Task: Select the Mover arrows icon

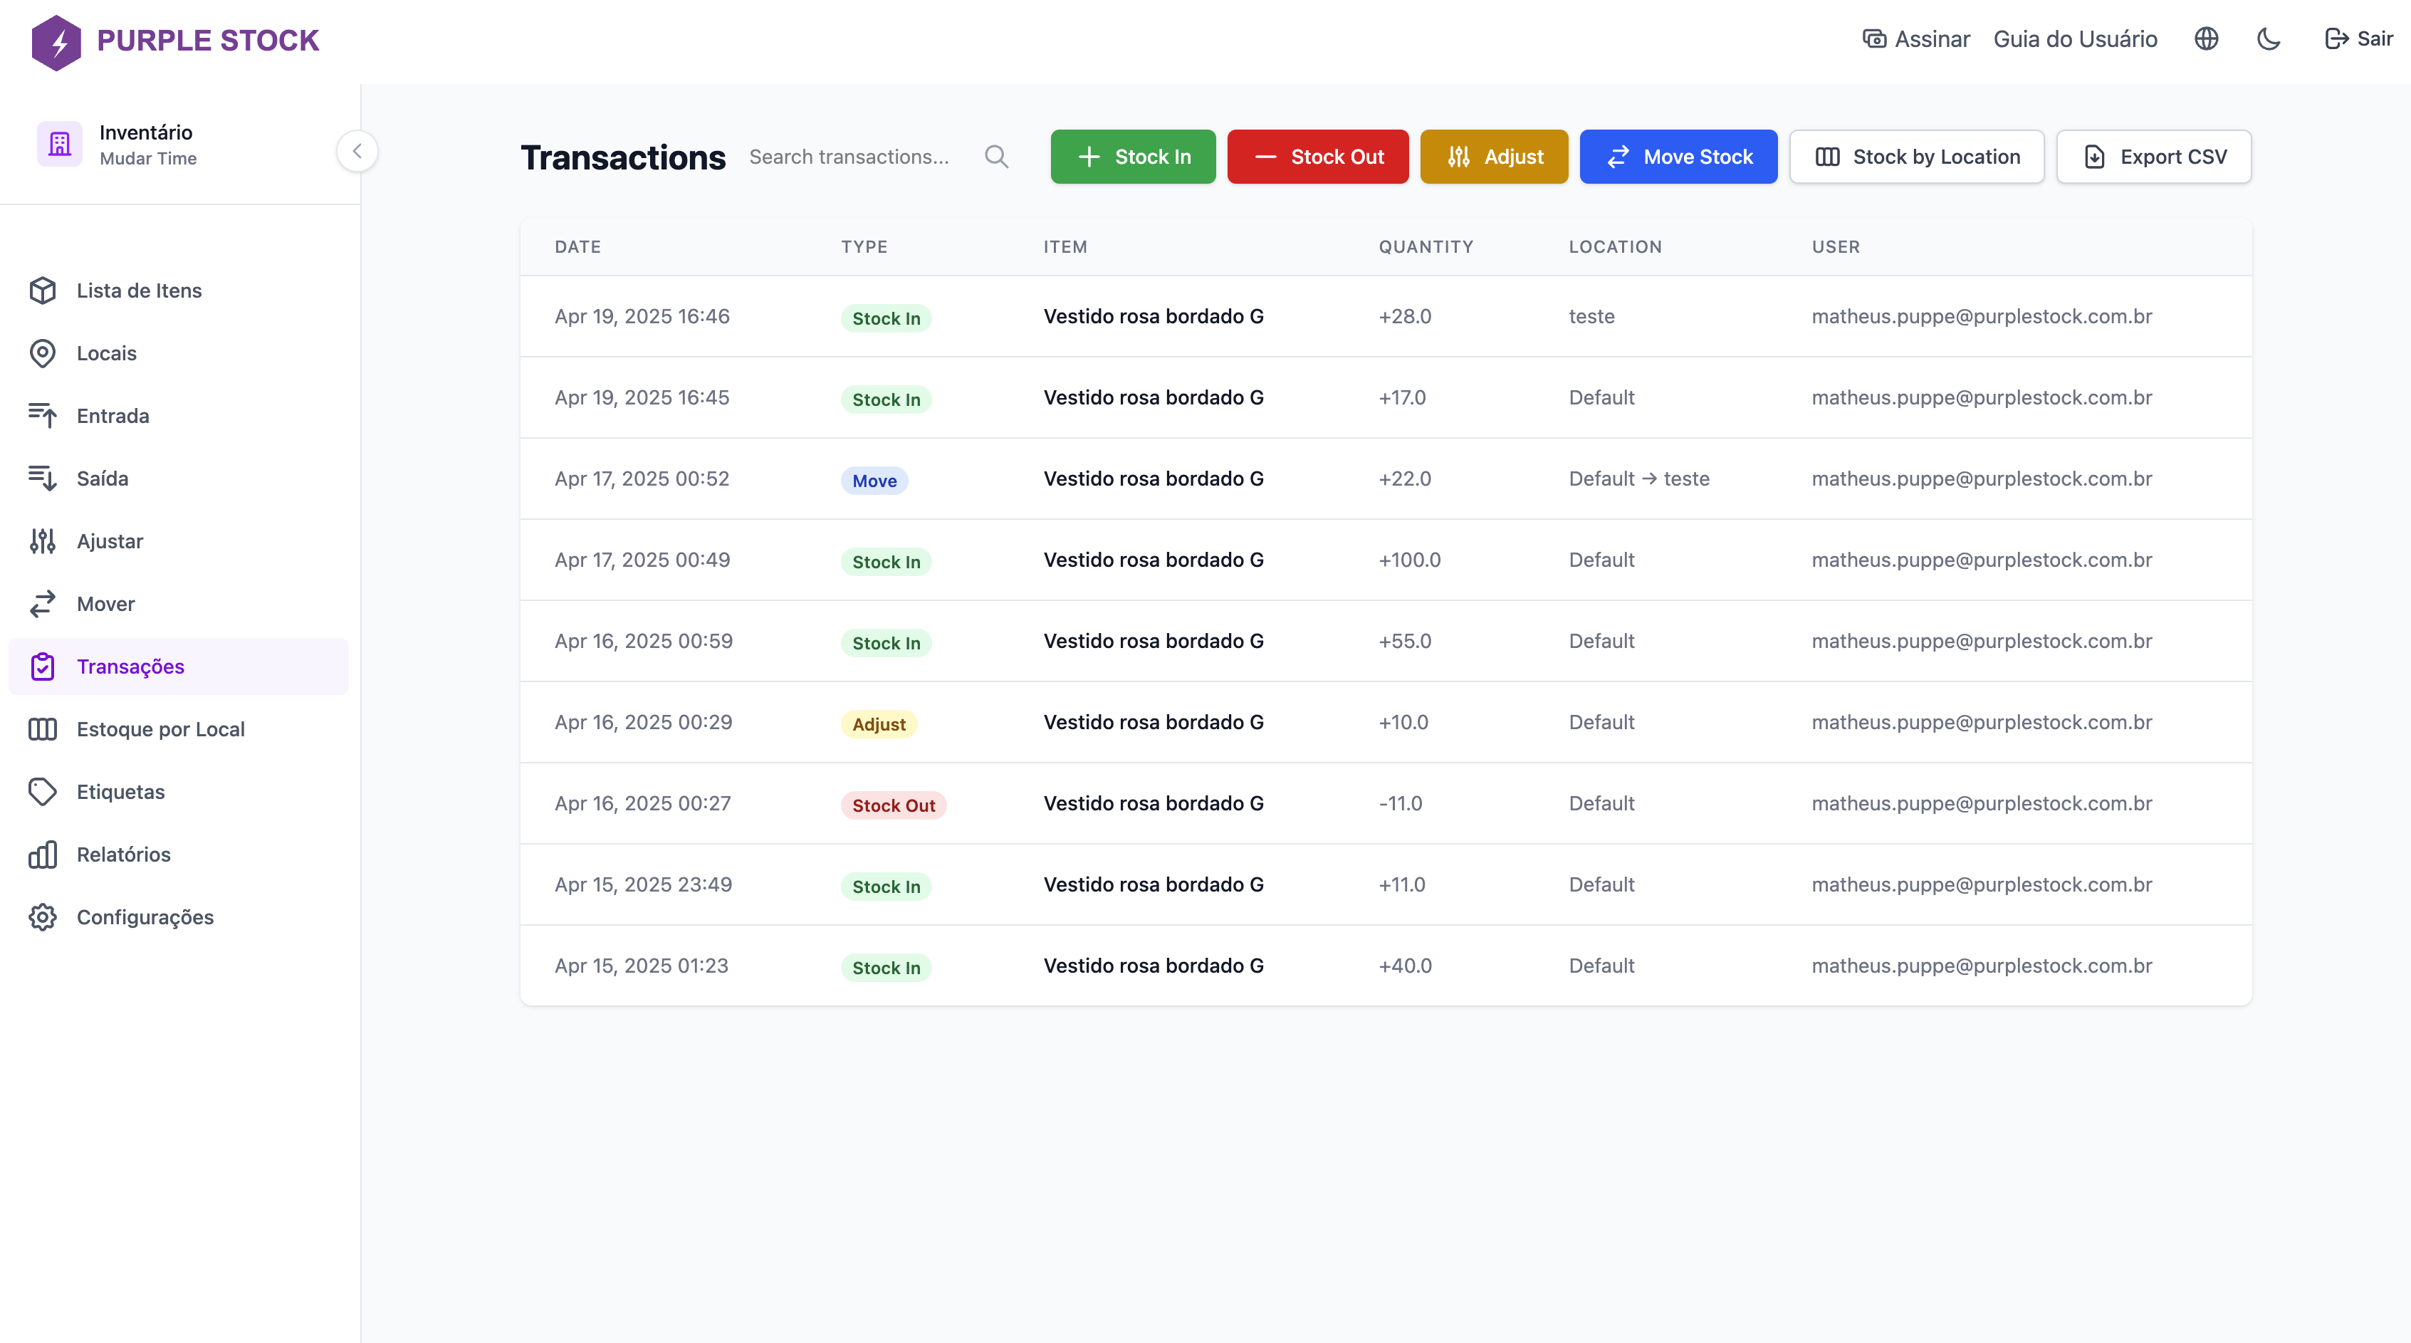Action: [42, 604]
